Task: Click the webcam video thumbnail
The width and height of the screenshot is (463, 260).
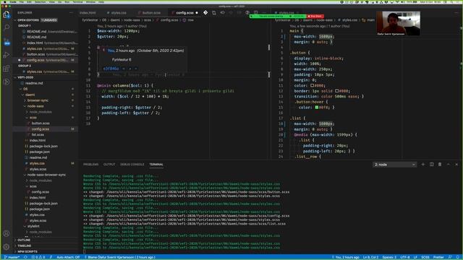Action: coord(398,23)
